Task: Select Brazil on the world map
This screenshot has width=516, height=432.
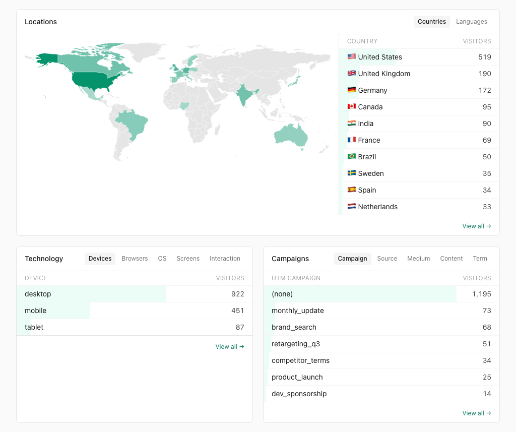Action: [133, 124]
